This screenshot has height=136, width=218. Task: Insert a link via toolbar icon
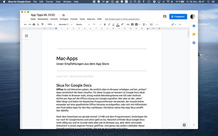tap(128, 24)
